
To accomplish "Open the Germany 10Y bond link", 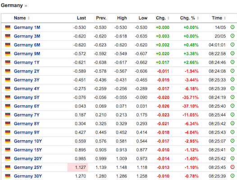I will [28, 141].
